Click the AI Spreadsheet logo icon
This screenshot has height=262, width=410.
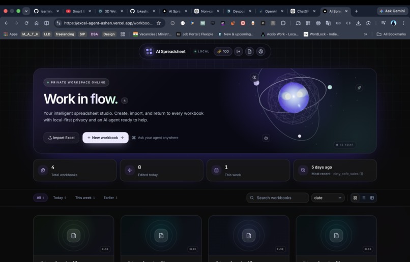point(149,51)
